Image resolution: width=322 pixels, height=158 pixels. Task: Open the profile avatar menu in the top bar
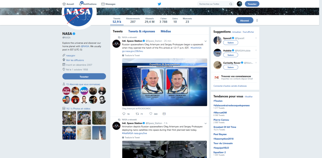[x=239, y=4]
